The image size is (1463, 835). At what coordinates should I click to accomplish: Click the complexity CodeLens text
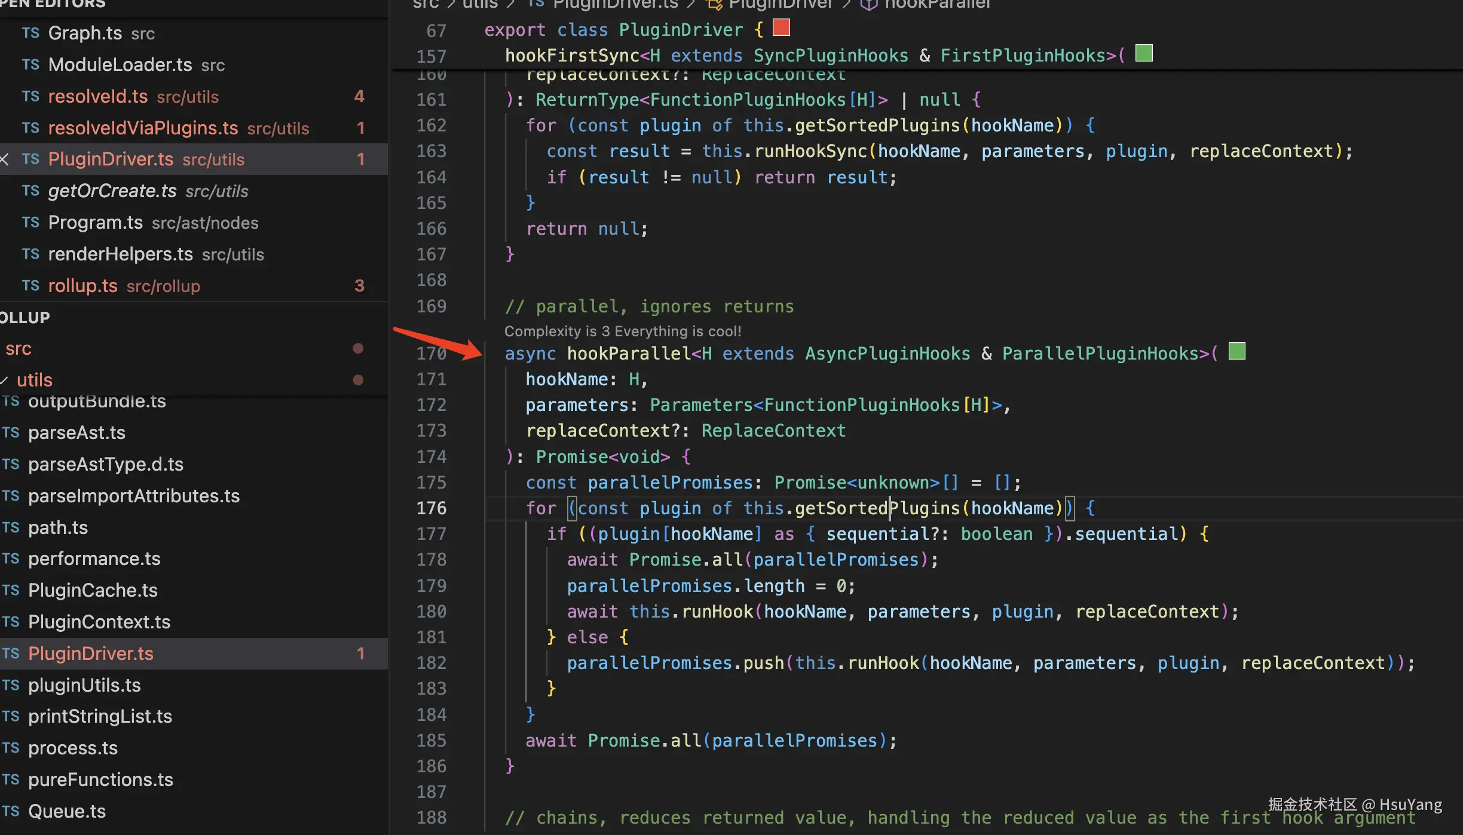[x=622, y=331]
